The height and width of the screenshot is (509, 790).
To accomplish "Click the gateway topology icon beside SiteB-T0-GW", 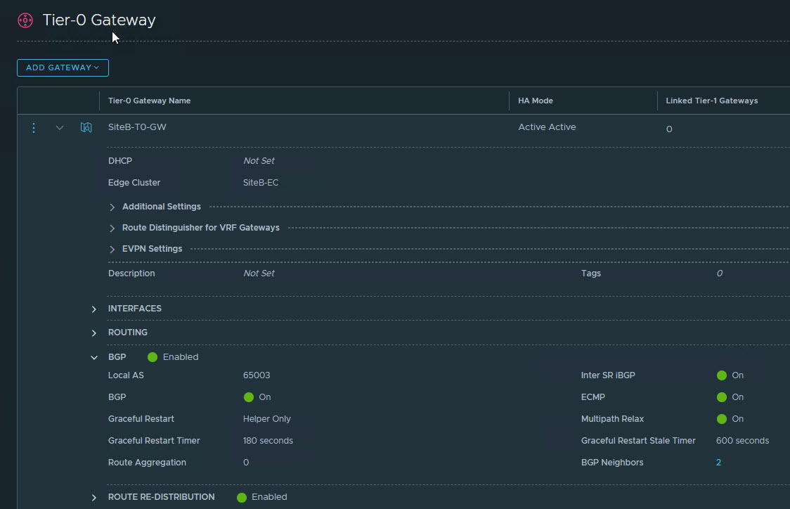I will point(86,128).
